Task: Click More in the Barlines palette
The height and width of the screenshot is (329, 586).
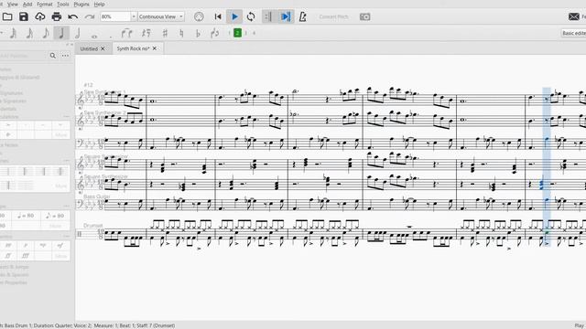Action: point(61,186)
